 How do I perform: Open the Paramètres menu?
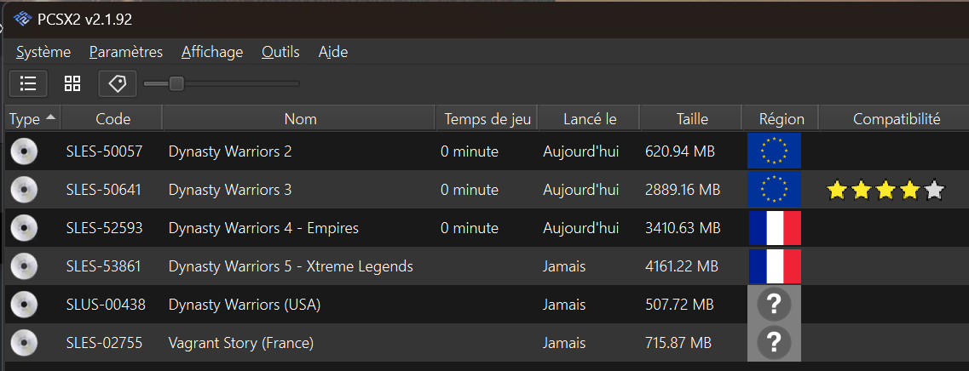click(126, 53)
